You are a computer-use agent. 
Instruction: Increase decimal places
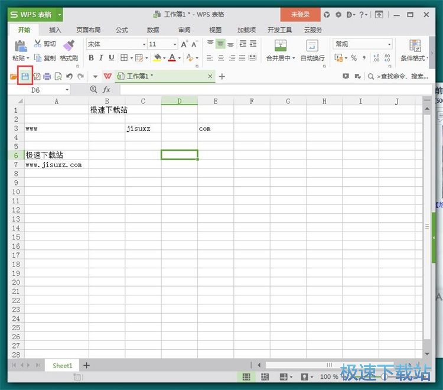[x=376, y=58]
